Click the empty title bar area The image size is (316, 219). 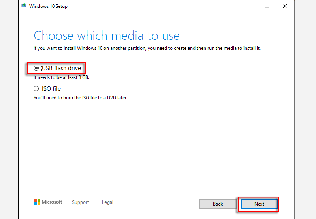pos(158,6)
